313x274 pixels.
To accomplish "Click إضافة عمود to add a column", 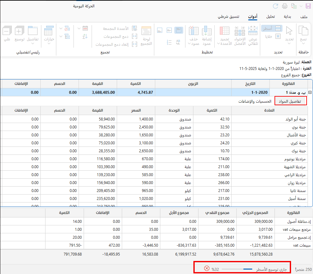I will 207,36.
